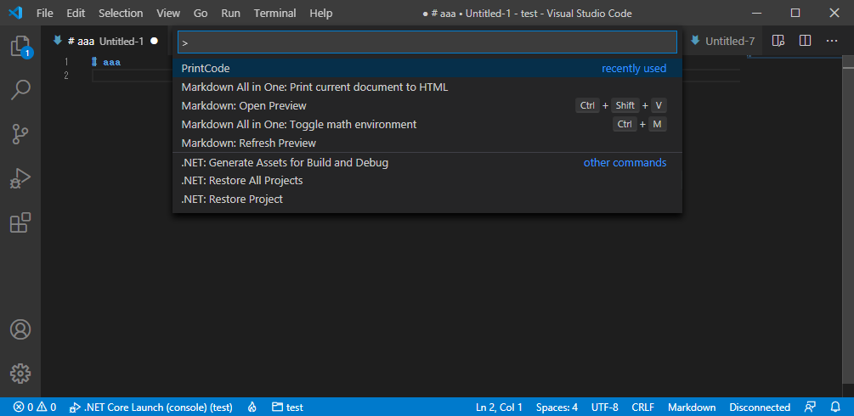The width and height of the screenshot is (854, 416).
Task: Open the feedback icon in status bar
Action: (811, 407)
